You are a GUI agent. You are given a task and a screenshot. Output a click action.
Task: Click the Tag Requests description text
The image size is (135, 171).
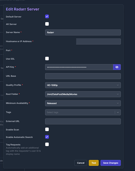pos(23,151)
